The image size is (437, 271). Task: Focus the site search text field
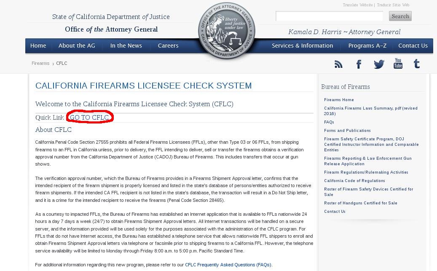tap(330, 16)
